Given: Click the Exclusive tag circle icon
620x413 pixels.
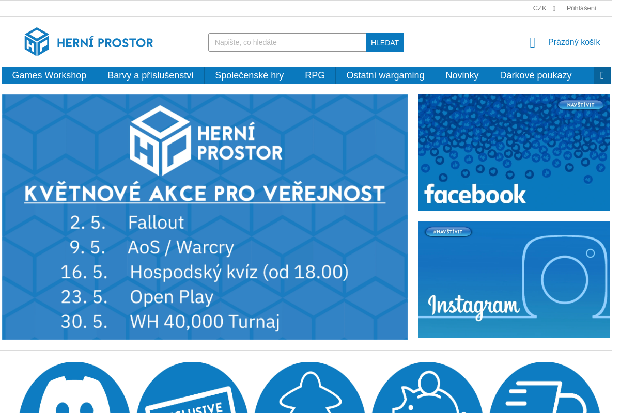Looking at the screenshot, I should point(192,388).
